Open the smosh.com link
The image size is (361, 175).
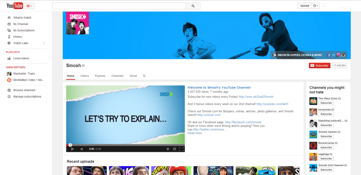point(209,115)
